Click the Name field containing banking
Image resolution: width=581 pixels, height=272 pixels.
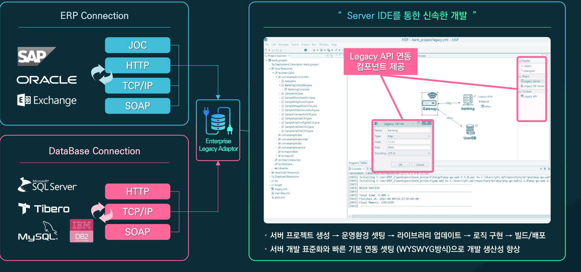pos(409,130)
